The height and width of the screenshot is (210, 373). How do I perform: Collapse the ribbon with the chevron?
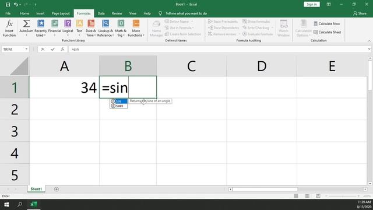click(x=369, y=41)
